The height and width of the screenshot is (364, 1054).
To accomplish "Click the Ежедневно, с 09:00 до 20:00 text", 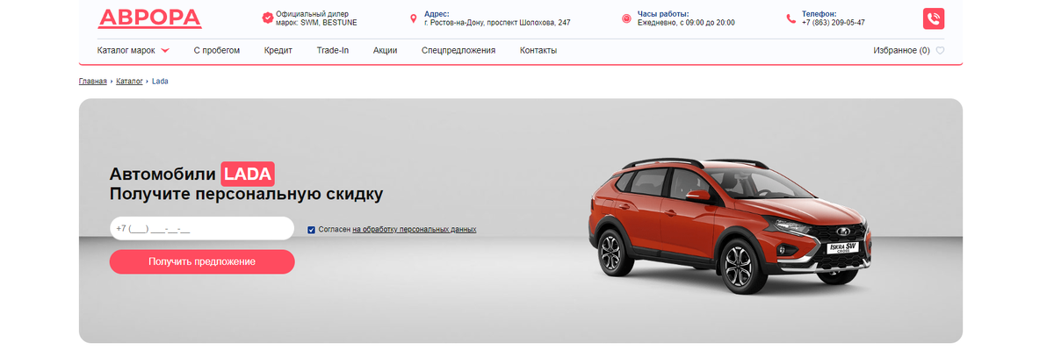I will pyautogui.click(x=686, y=23).
